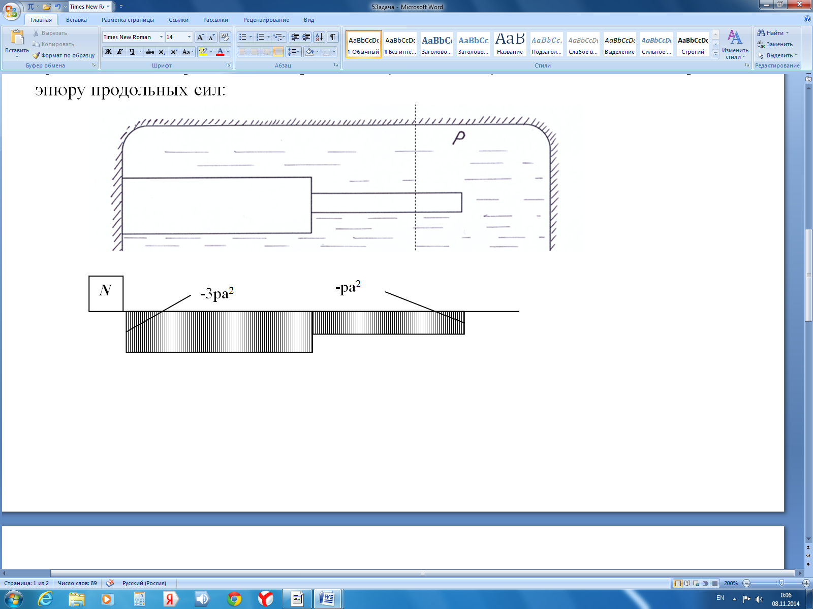Open the borders dropdown arrow

coord(334,52)
